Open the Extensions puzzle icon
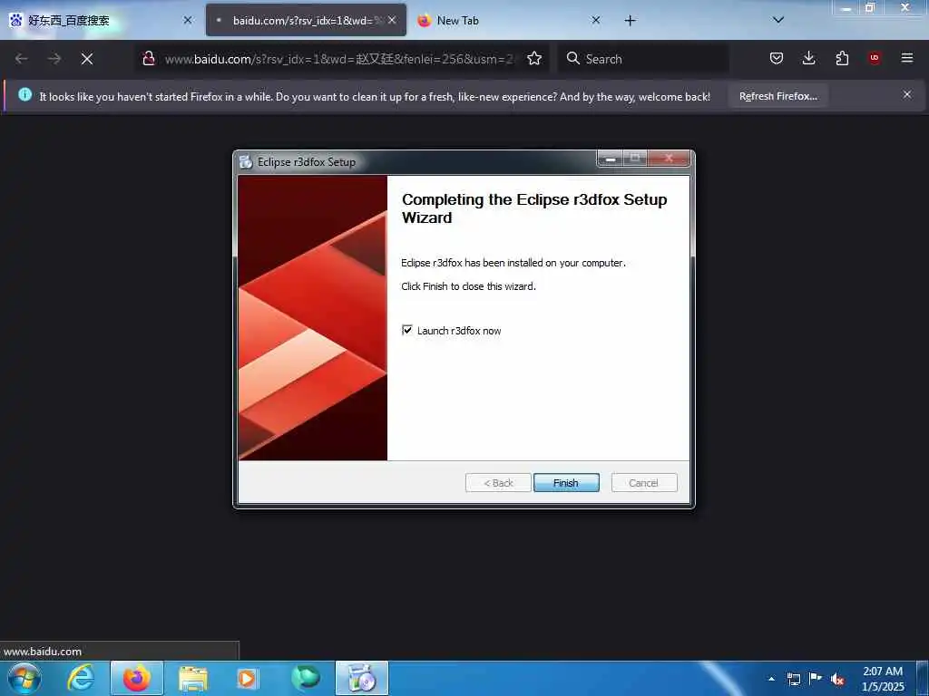The image size is (929, 696). (842, 58)
